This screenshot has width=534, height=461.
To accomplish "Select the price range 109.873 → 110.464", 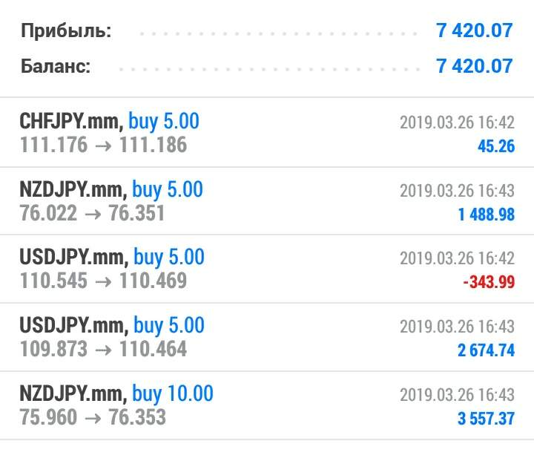I will click(103, 349).
